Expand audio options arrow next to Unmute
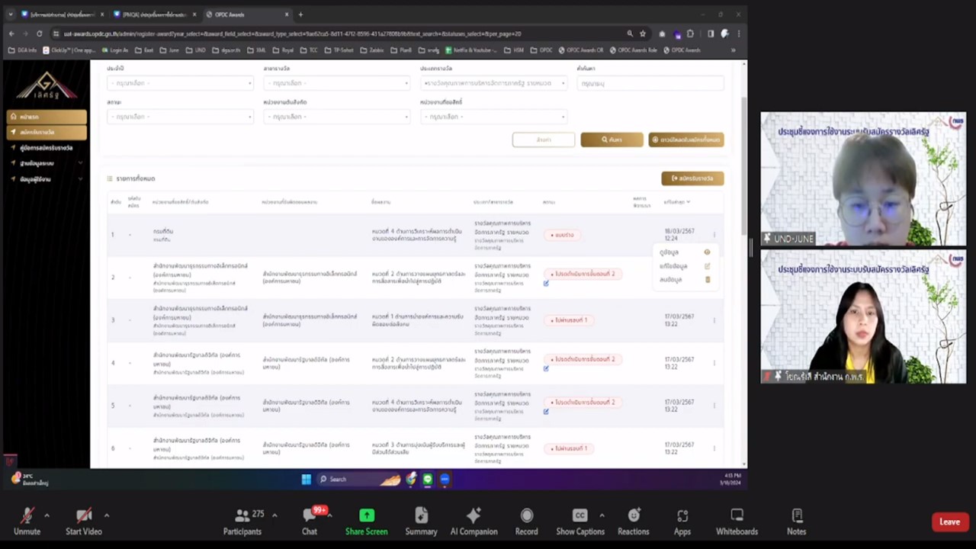976x549 pixels. 47,515
